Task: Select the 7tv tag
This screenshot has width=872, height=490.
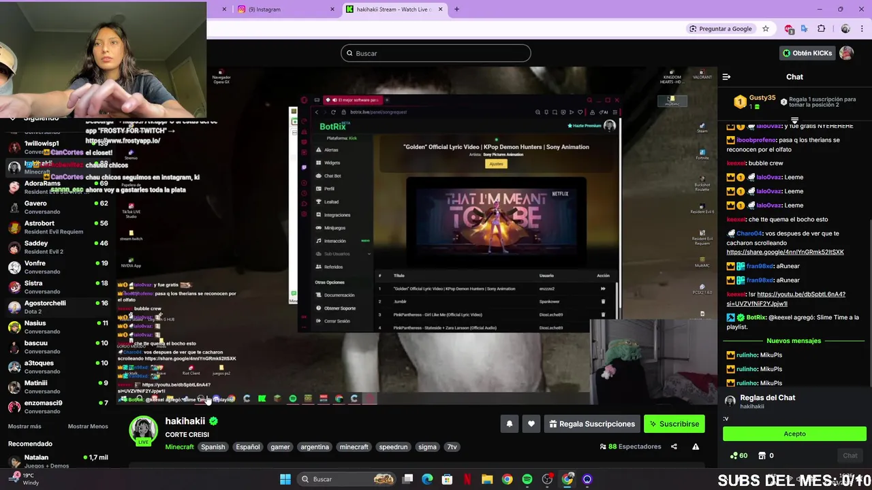Action: pos(452,447)
